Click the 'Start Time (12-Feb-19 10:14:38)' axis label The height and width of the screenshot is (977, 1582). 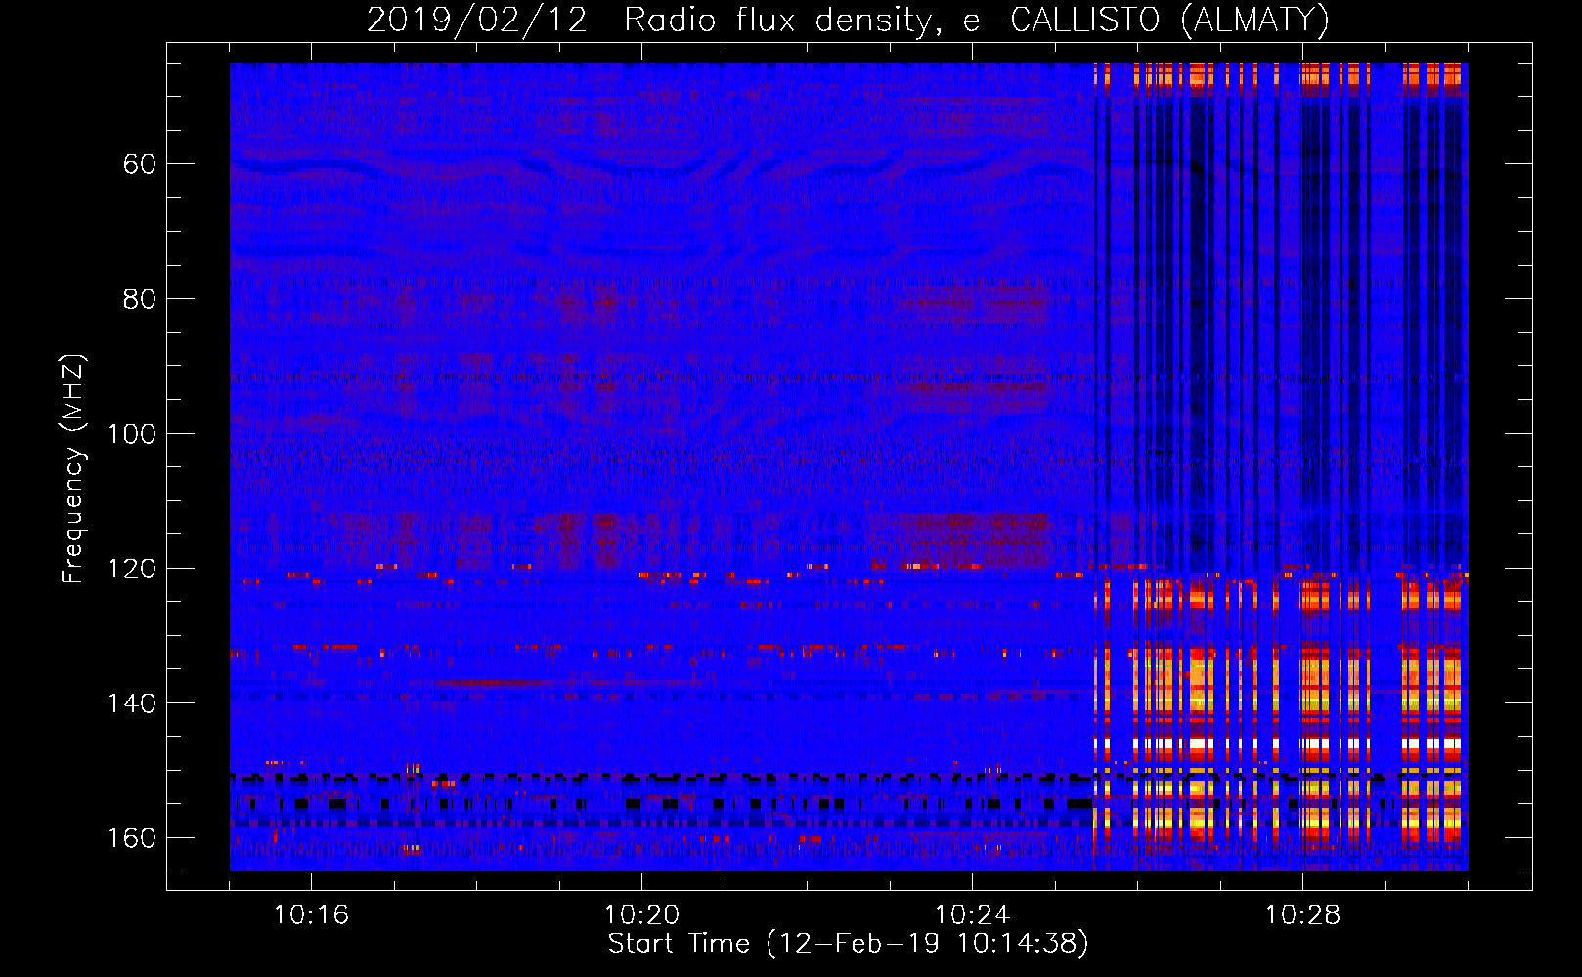tap(848, 944)
